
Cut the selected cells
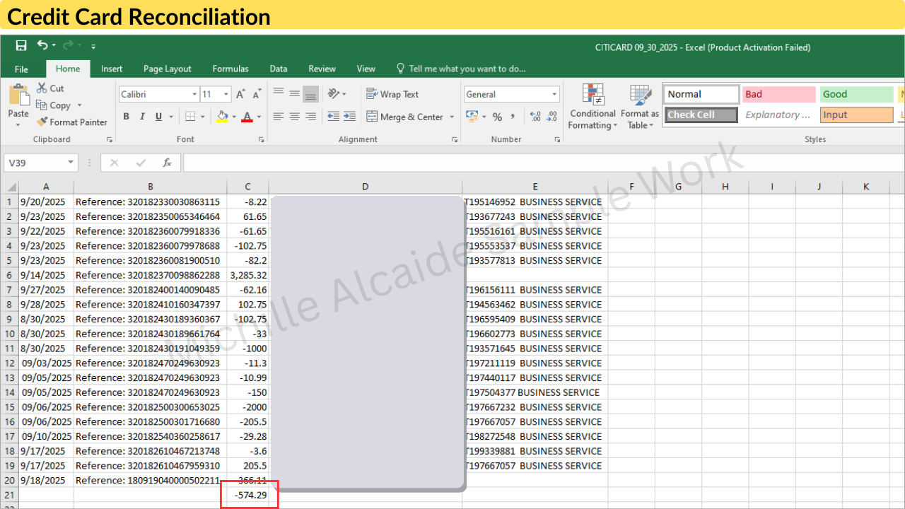(50, 88)
